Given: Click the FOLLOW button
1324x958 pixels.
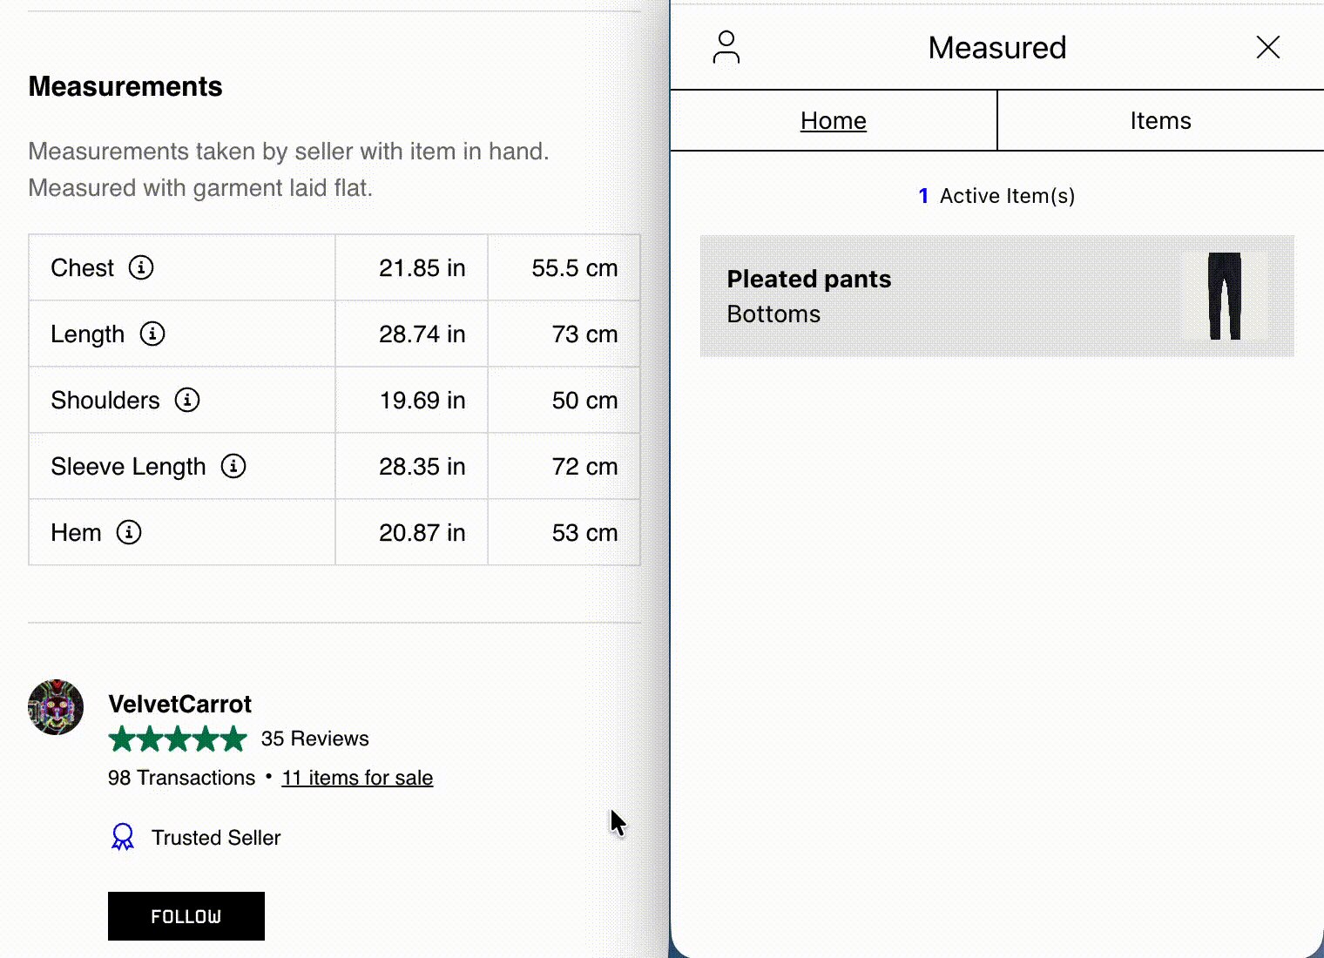Looking at the screenshot, I should point(186,915).
